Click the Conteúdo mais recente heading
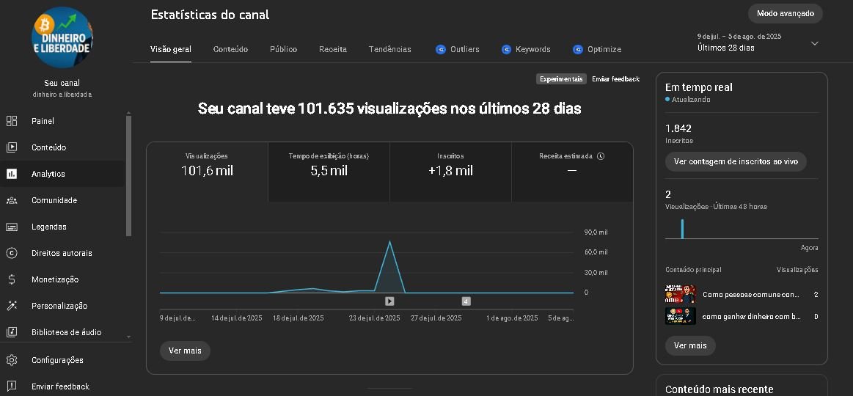Viewport: 853px width, 396px height. (x=720, y=389)
